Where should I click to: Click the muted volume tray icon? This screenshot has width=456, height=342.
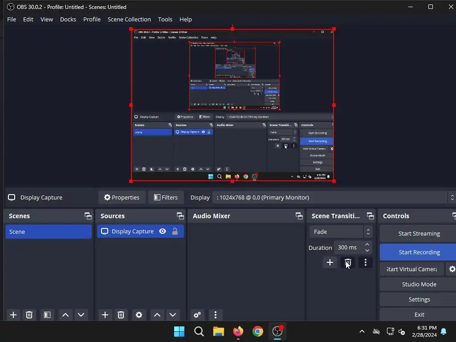(402, 331)
